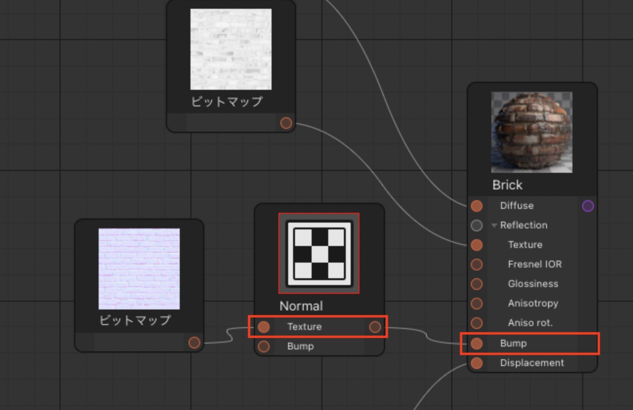Click the white brick bitmap output socket
This screenshot has height=410, width=633.
[x=286, y=123]
